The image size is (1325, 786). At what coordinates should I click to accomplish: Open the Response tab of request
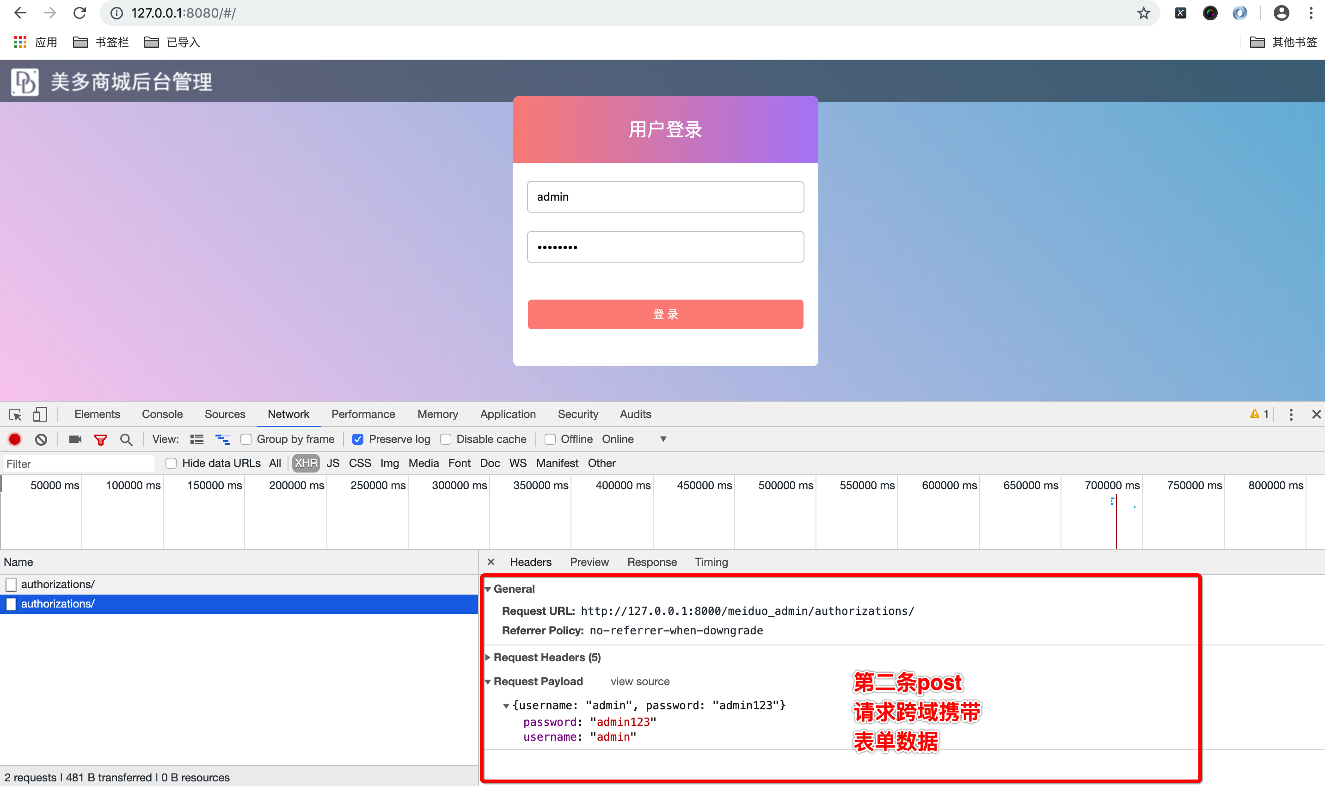click(x=651, y=562)
